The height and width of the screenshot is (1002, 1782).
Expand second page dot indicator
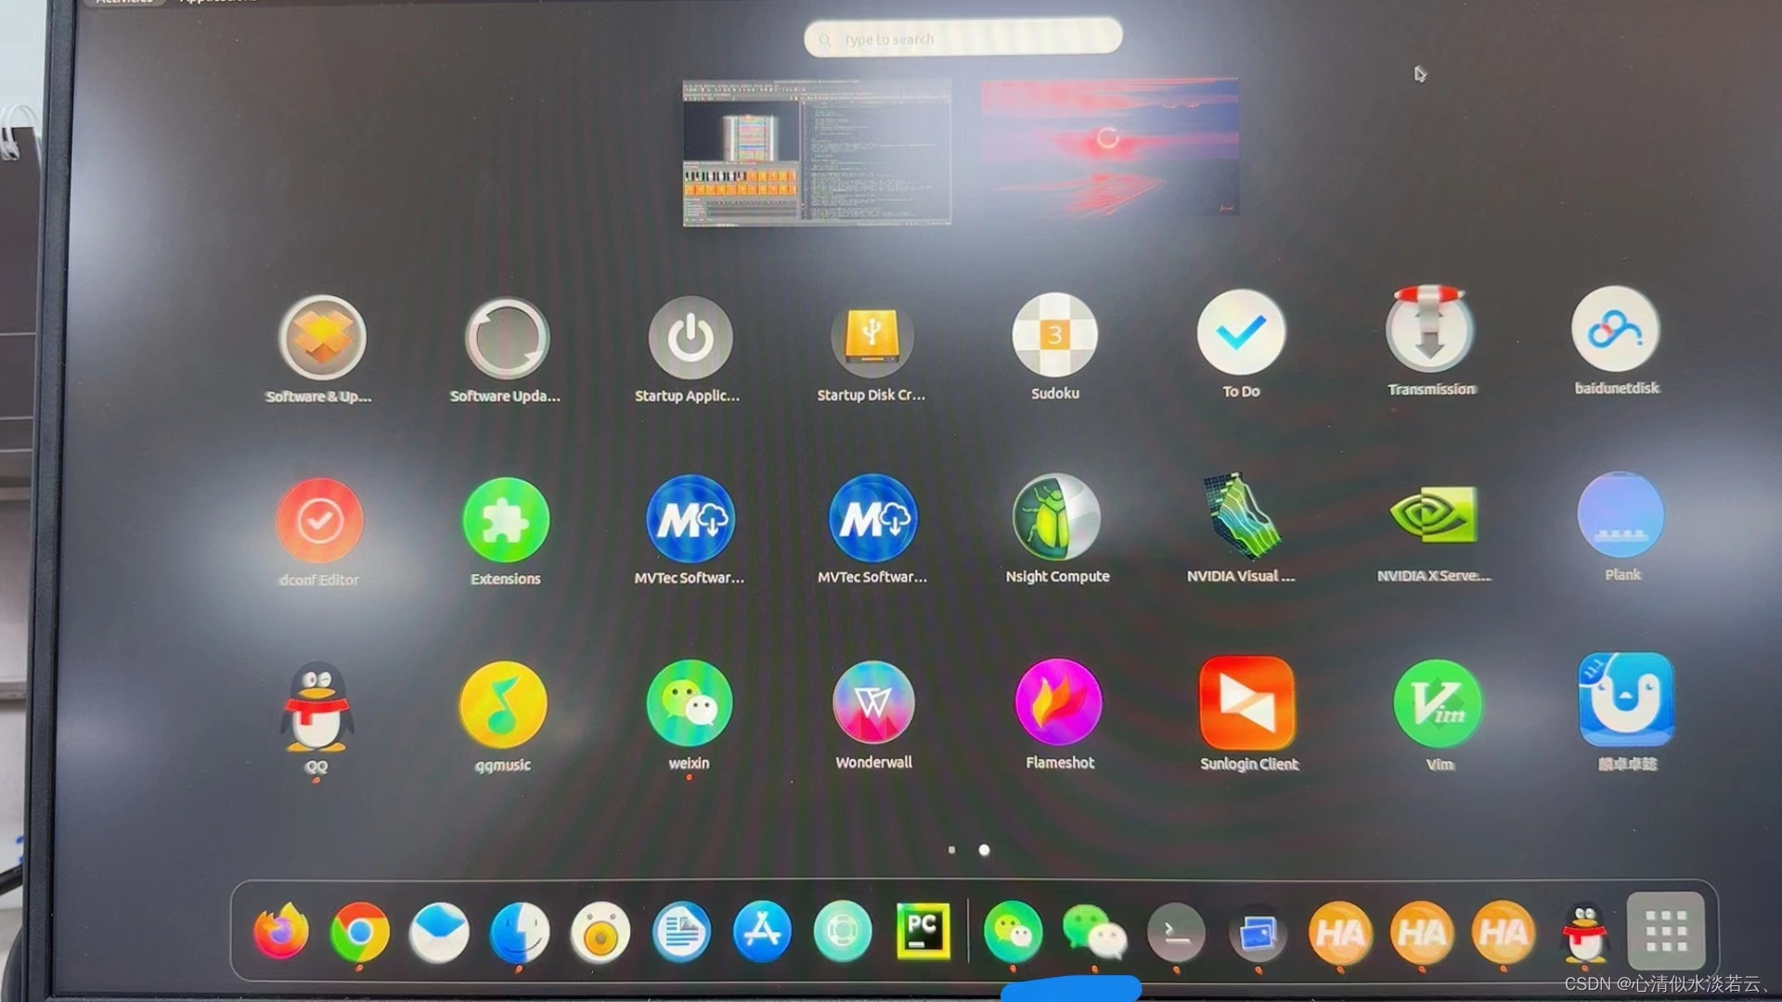click(x=984, y=850)
